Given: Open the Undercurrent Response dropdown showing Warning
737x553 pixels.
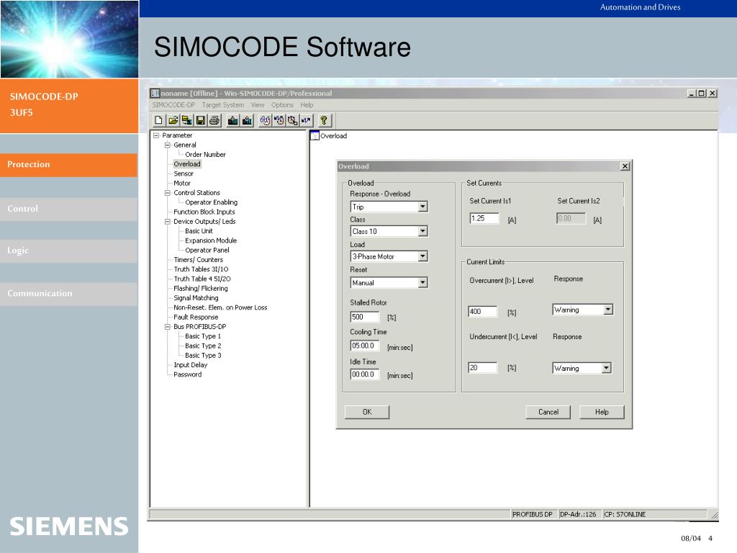Looking at the screenshot, I should 606,368.
